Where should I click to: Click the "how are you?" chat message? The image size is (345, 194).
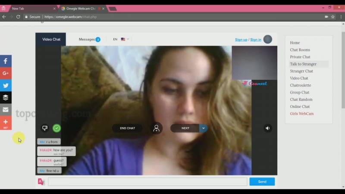[x=56, y=151]
